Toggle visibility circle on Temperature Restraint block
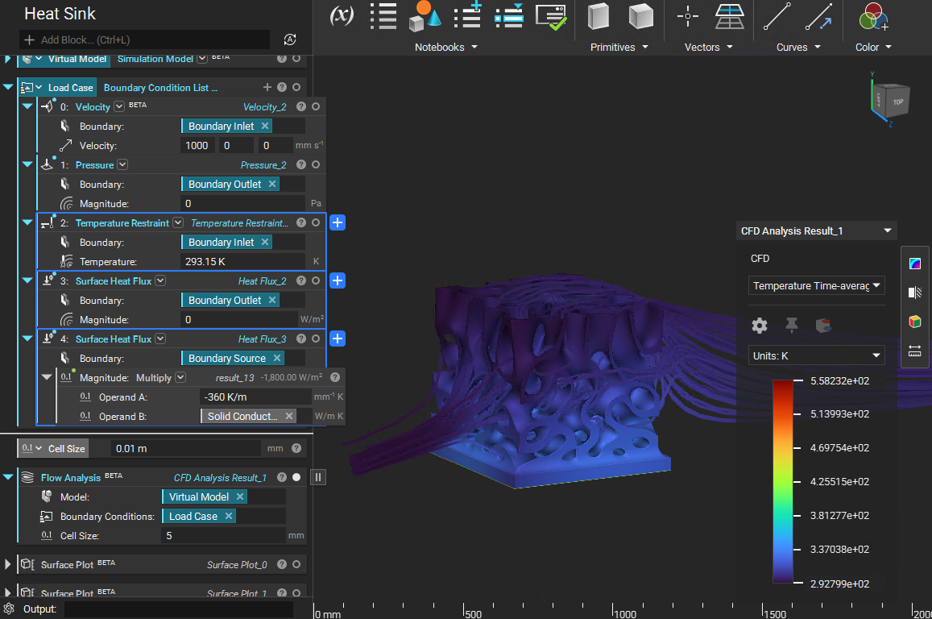This screenshot has height=619, width=932. pyautogui.click(x=316, y=222)
